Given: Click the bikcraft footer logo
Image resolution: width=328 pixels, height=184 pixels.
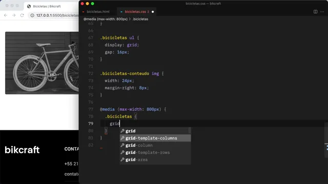Looking at the screenshot, I should (x=22, y=150).
